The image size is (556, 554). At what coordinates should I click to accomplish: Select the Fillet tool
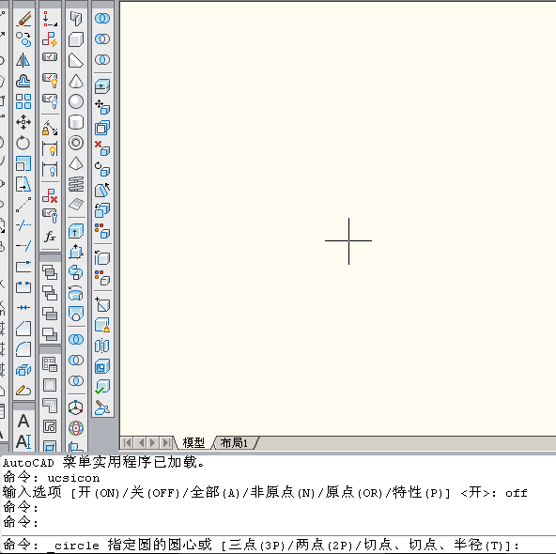pos(23,349)
